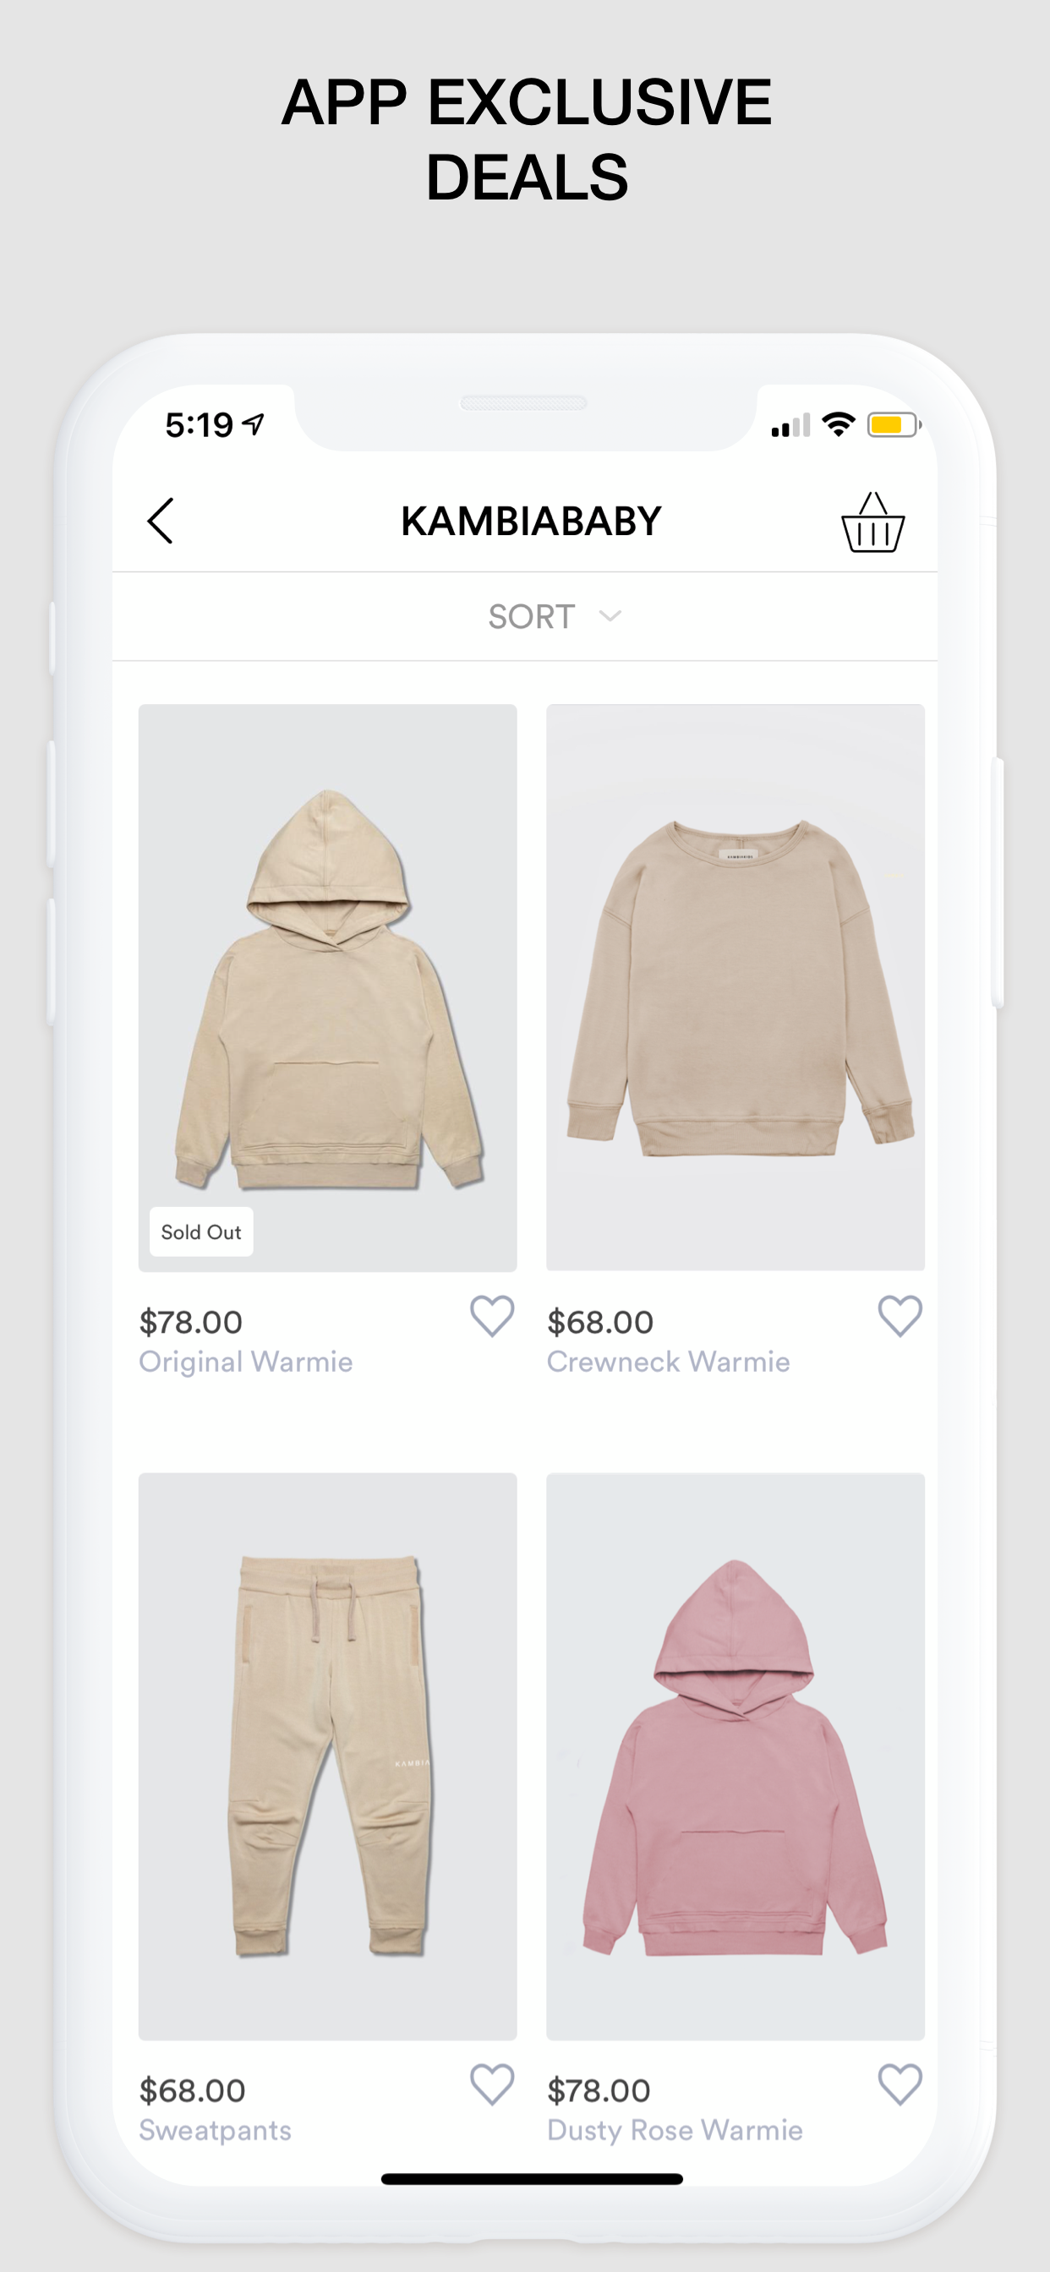
Task: View the Sweatpants product image
Action: (327, 1756)
